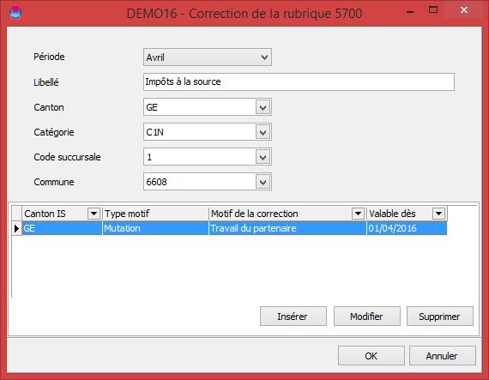This screenshot has height=380, width=489.
Task: Open the Code succursale dropdown arrow
Action: pos(263,157)
